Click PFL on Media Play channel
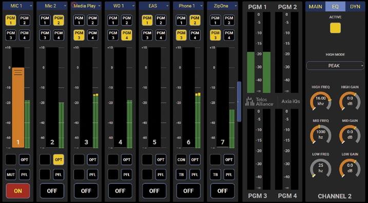Viewport: 368px width, 203px height. tap(92, 175)
